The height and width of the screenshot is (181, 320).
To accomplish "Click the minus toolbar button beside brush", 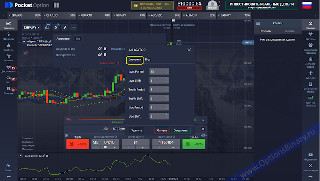I will tap(74, 27).
